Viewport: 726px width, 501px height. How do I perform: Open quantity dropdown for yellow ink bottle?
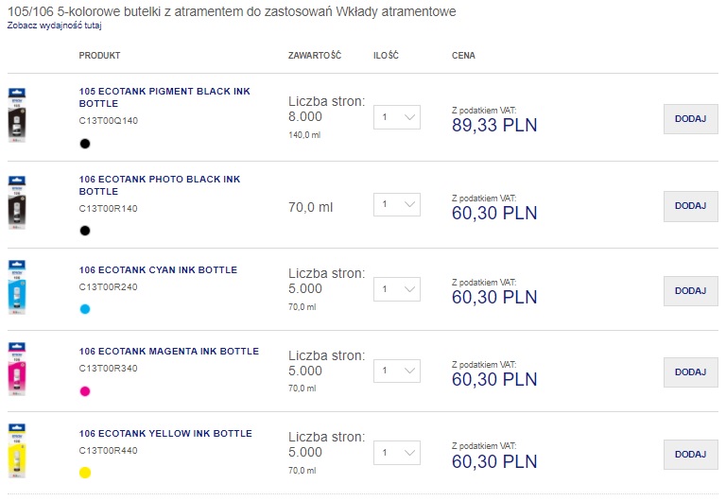[397, 453]
